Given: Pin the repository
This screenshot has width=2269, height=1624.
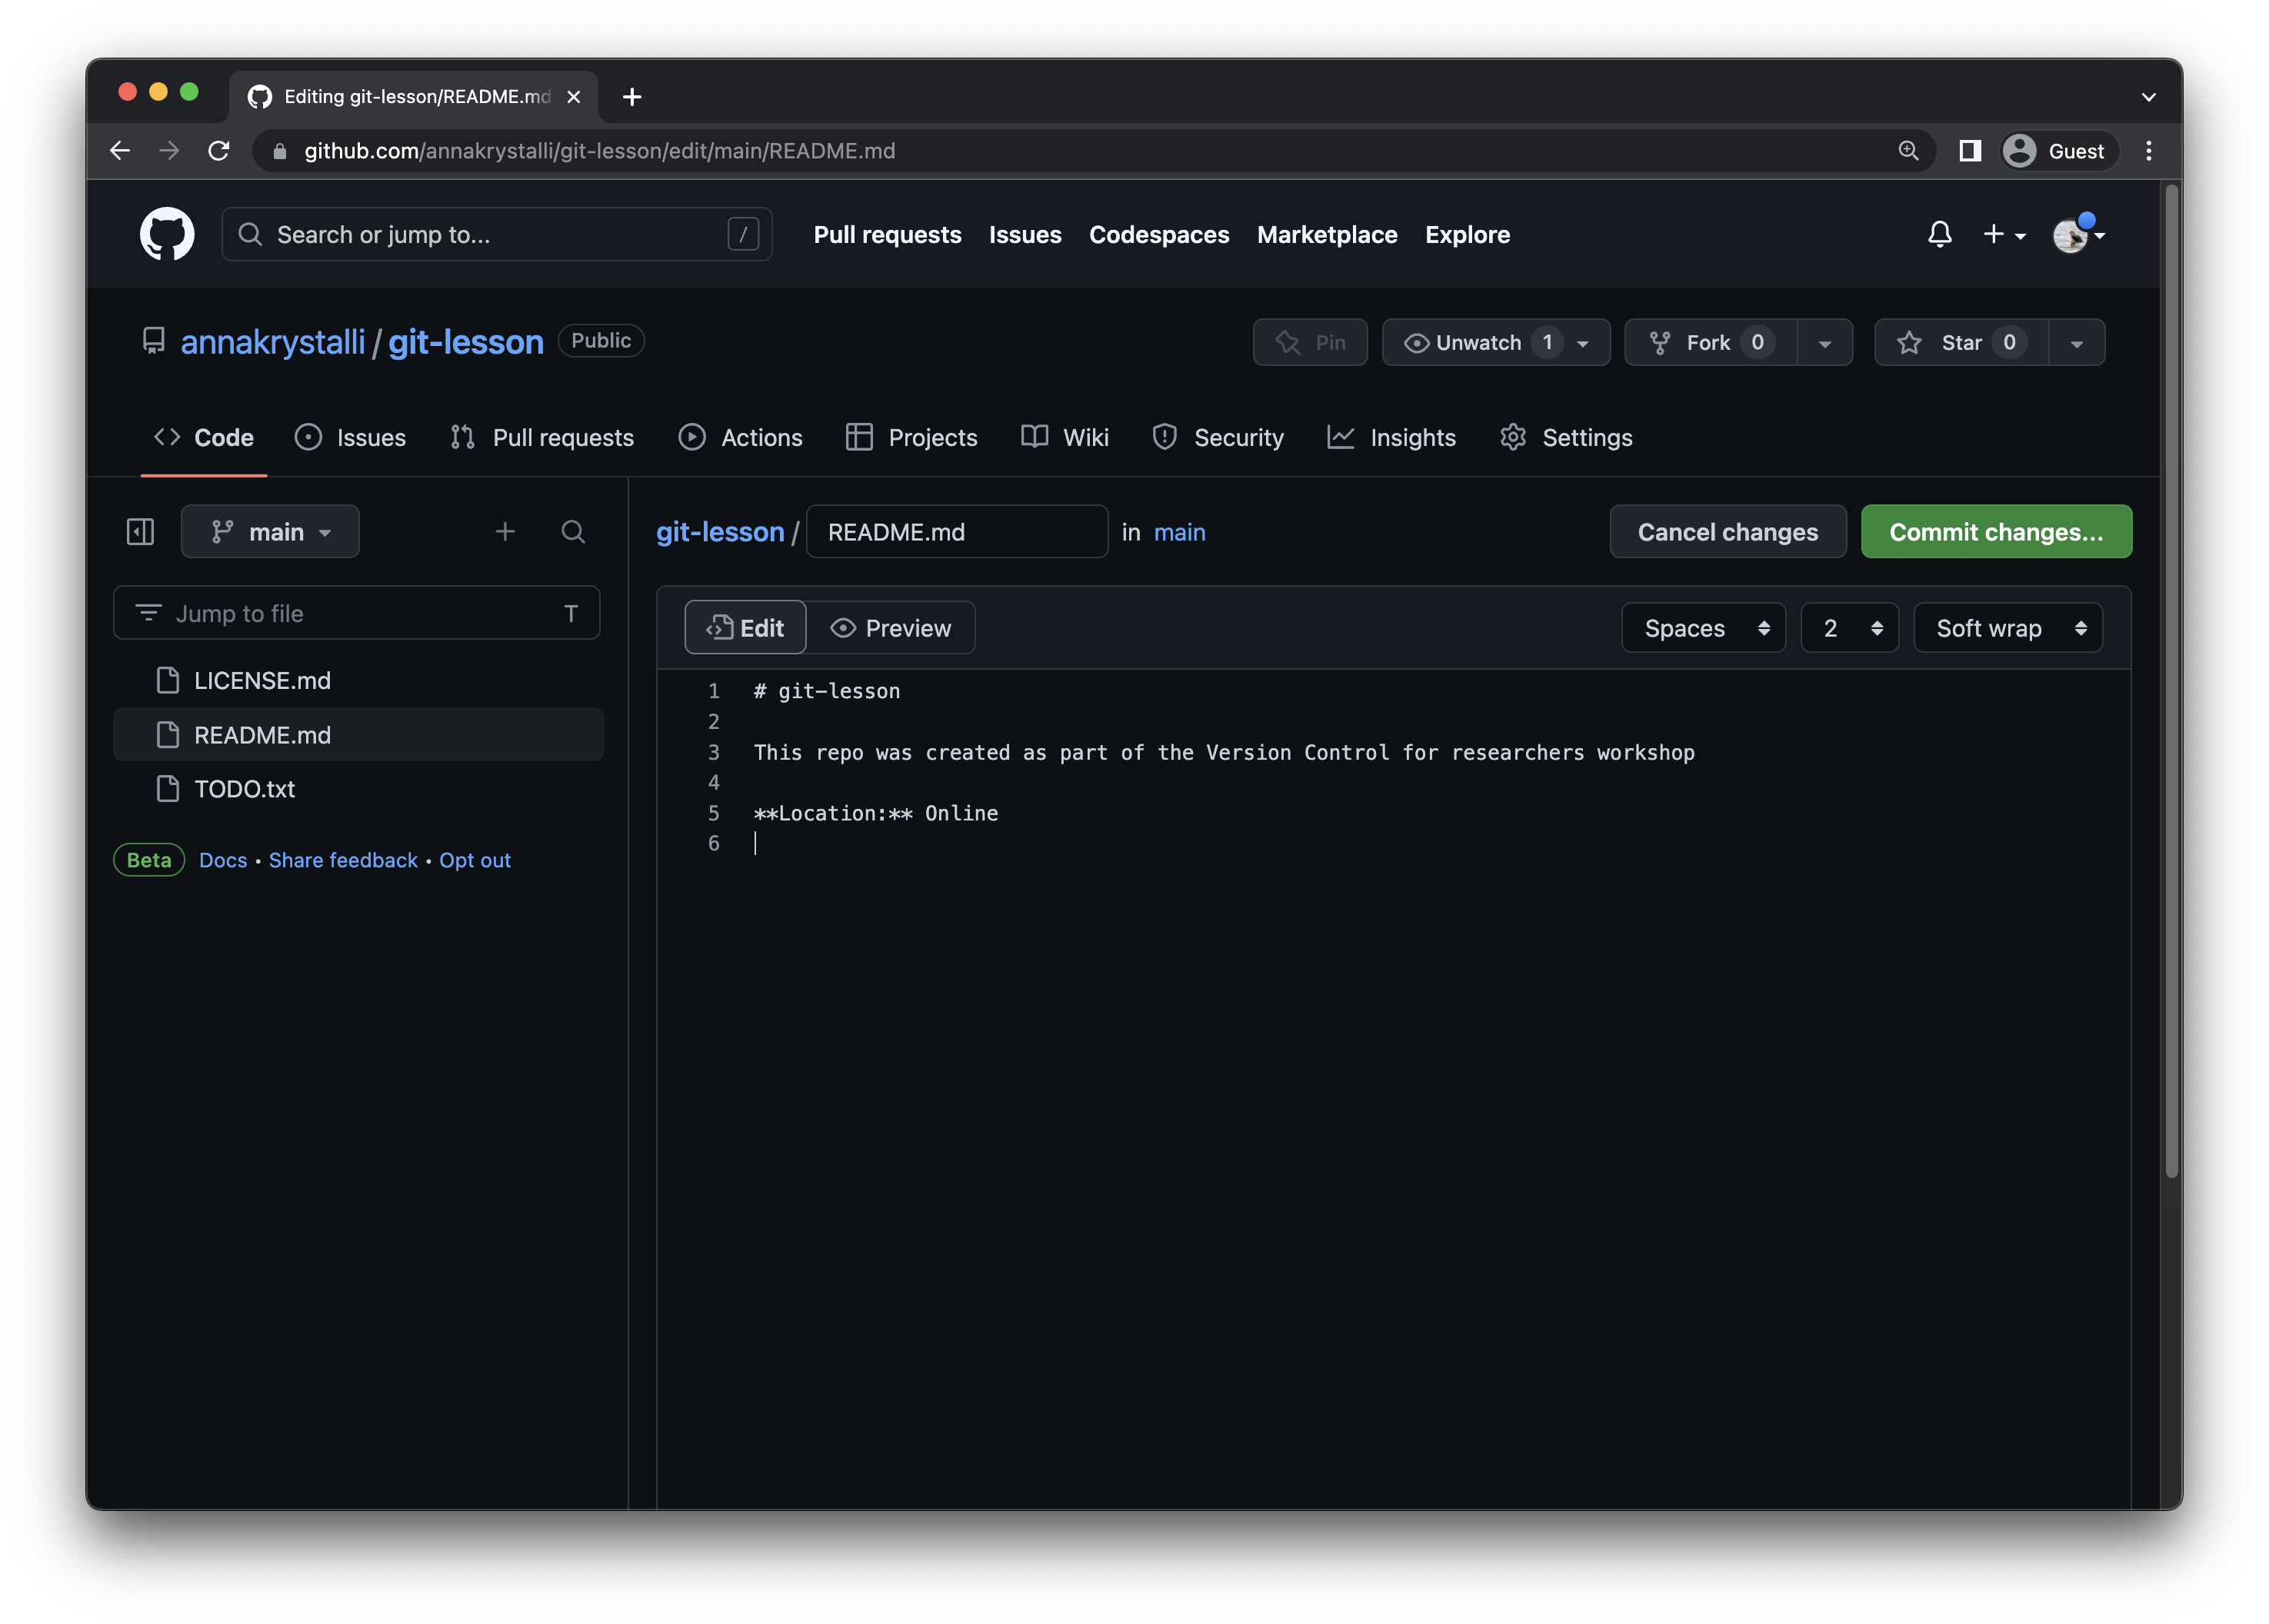Looking at the screenshot, I should tap(1309, 342).
